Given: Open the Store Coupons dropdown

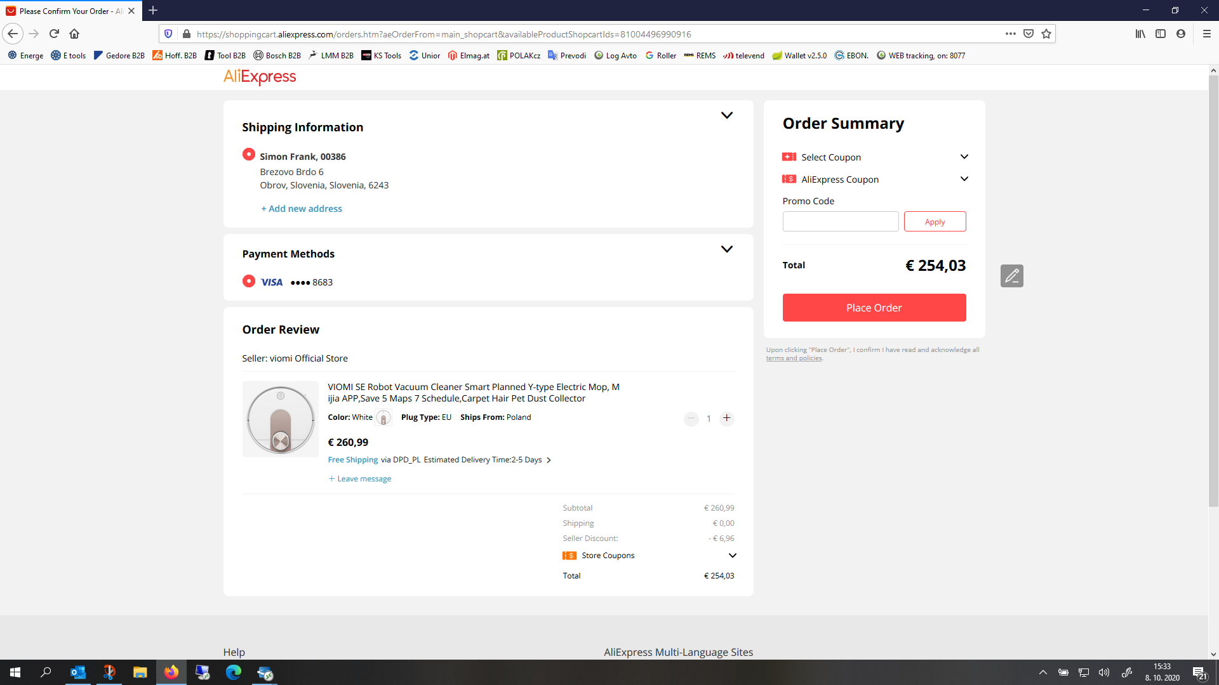Looking at the screenshot, I should pos(732,556).
